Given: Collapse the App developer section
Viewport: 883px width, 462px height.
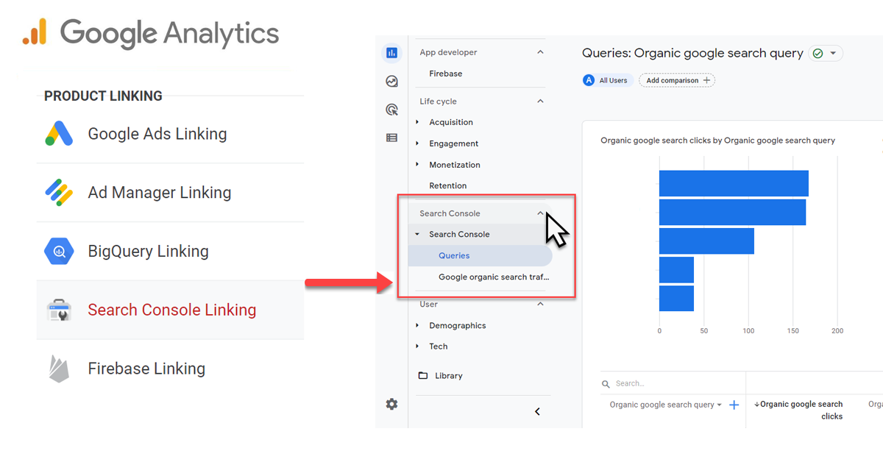Looking at the screenshot, I should (x=541, y=52).
